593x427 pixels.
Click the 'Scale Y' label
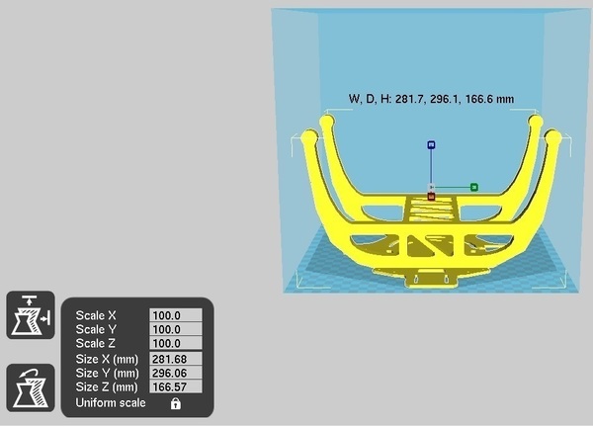click(x=96, y=329)
